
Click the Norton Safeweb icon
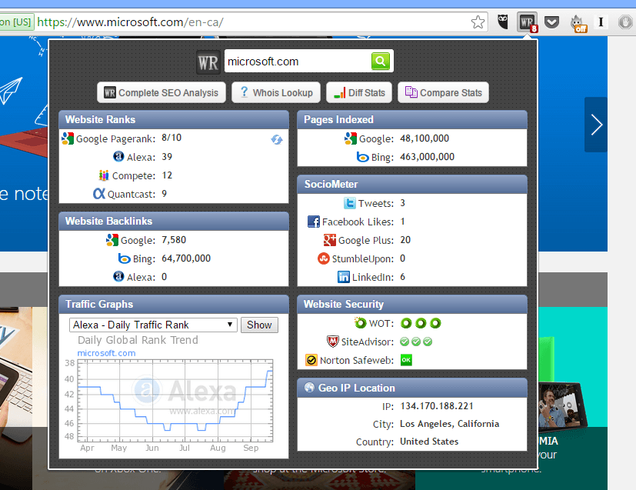(311, 360)
